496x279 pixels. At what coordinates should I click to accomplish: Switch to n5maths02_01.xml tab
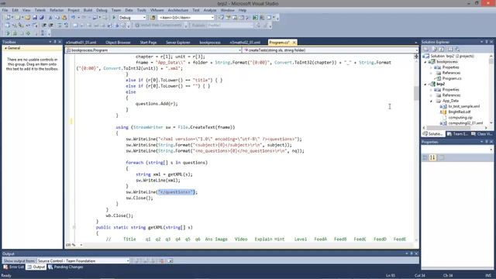tap(245, 43)
